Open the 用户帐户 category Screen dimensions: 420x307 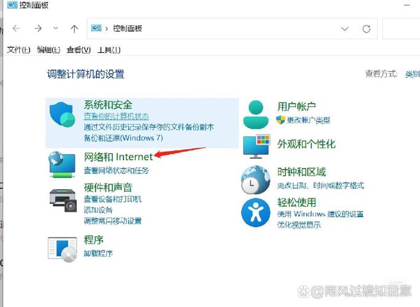297,106
